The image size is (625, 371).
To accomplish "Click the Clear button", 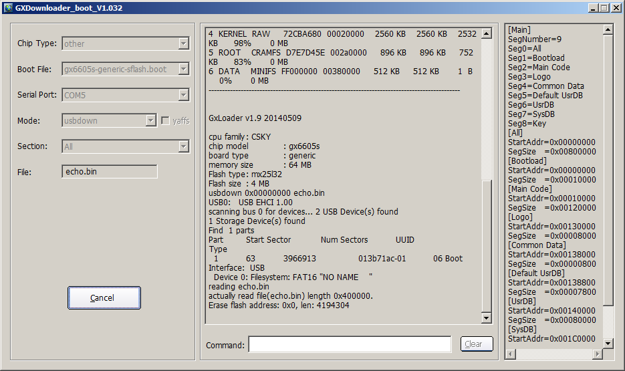I will [477, 344].
